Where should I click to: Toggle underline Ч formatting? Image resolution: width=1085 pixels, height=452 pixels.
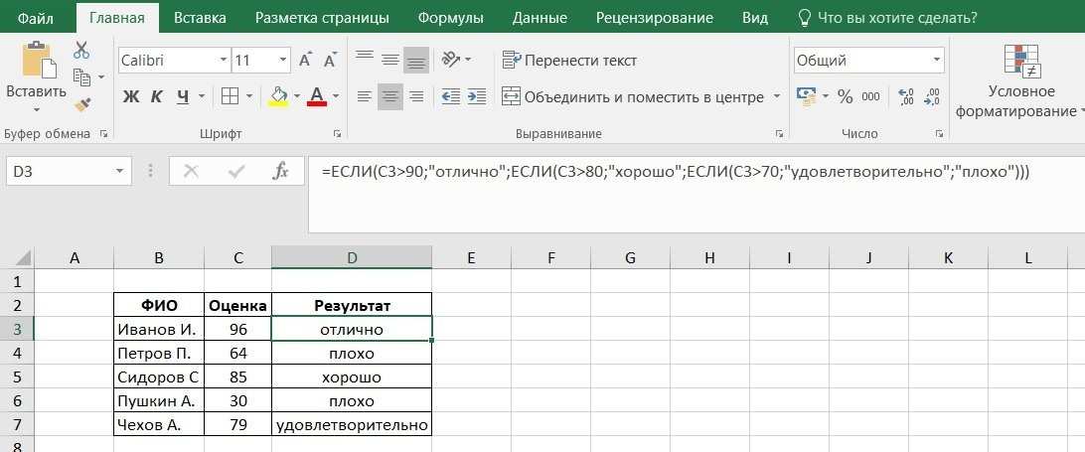[183, 96]
